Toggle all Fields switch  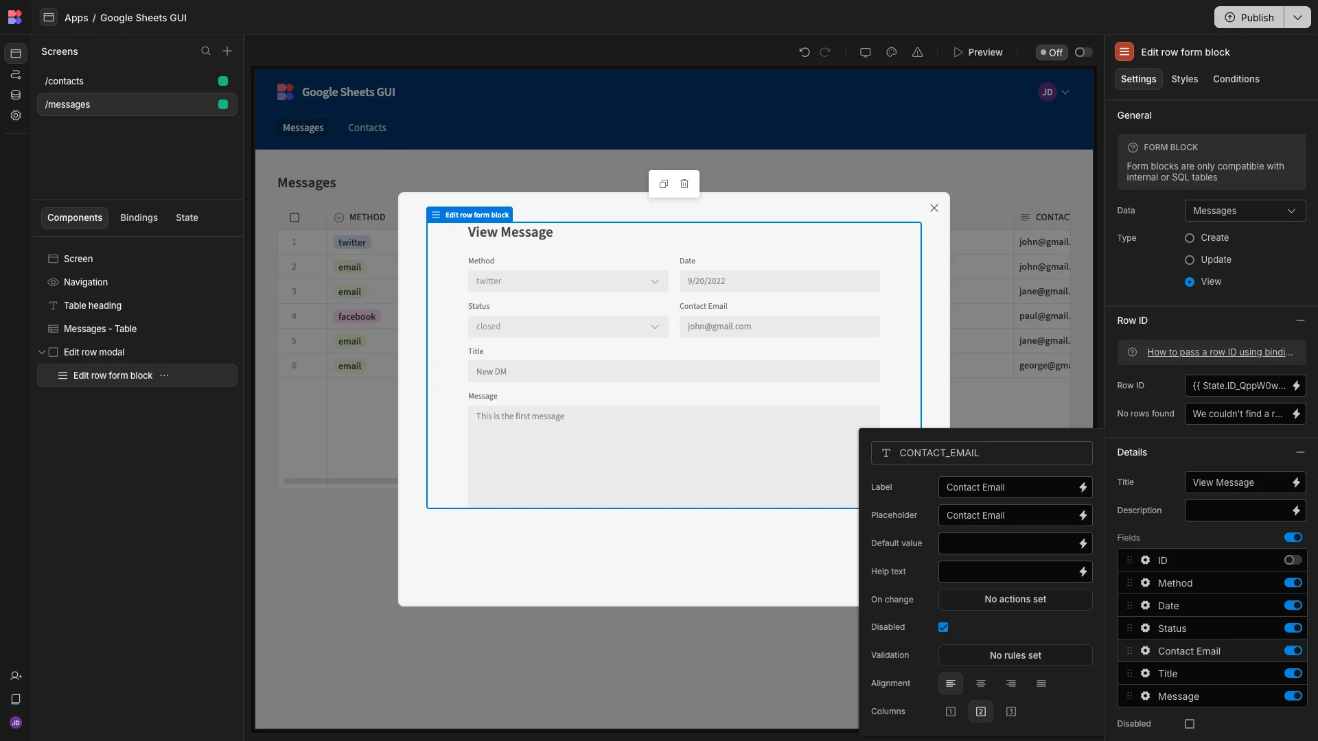[1293, 538]
